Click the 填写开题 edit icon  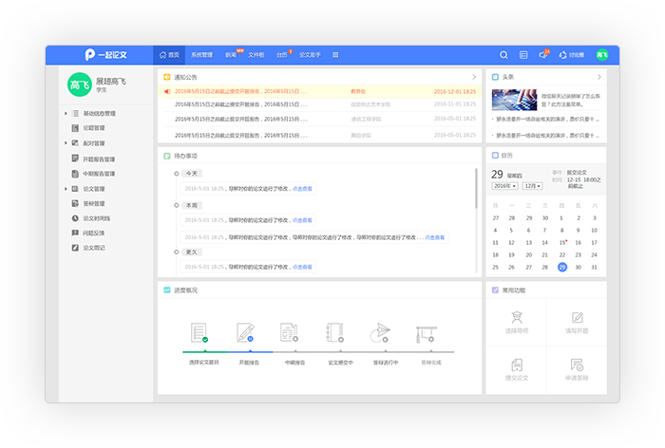tap(577, 318)
